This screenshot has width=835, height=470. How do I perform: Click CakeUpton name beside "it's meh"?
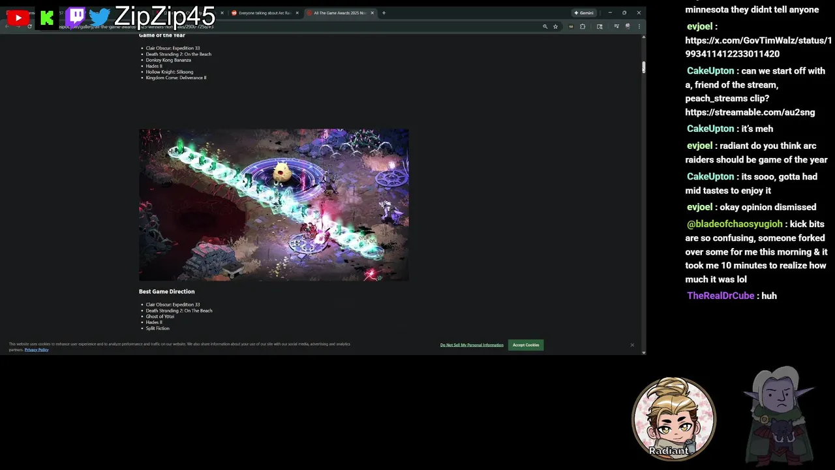(710, 129)
